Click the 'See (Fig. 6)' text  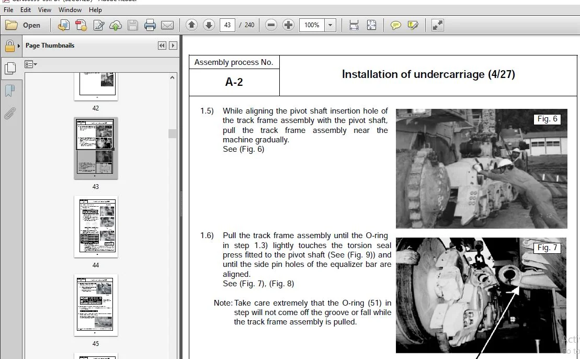(x=243, y=149)
